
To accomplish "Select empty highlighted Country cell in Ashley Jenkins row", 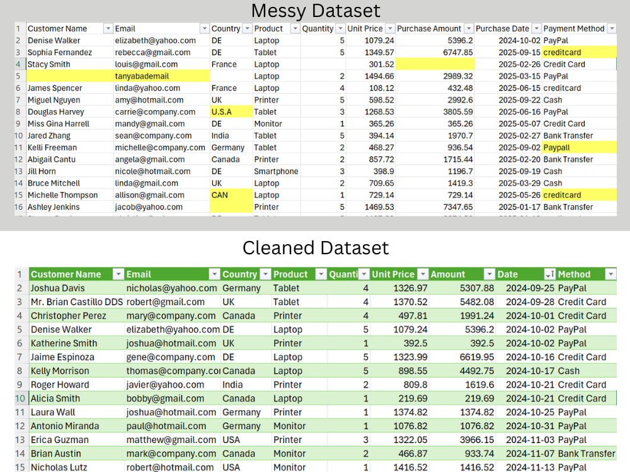I will [231, 207].
